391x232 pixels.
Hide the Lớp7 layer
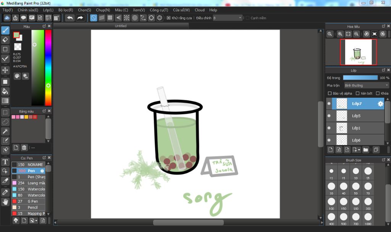[329, 103]
